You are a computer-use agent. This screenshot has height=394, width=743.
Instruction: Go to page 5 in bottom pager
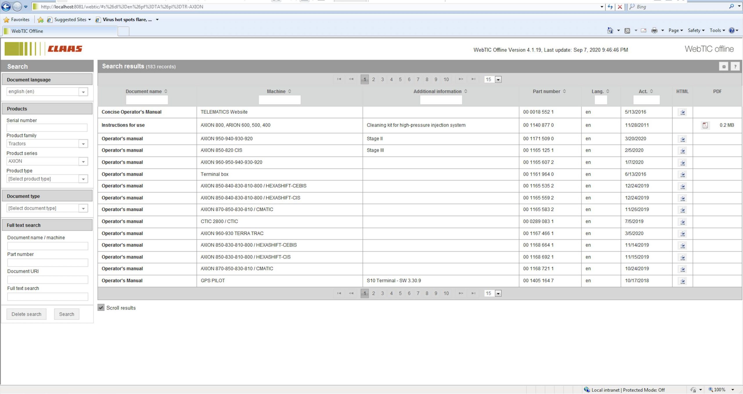click(400, 293)
